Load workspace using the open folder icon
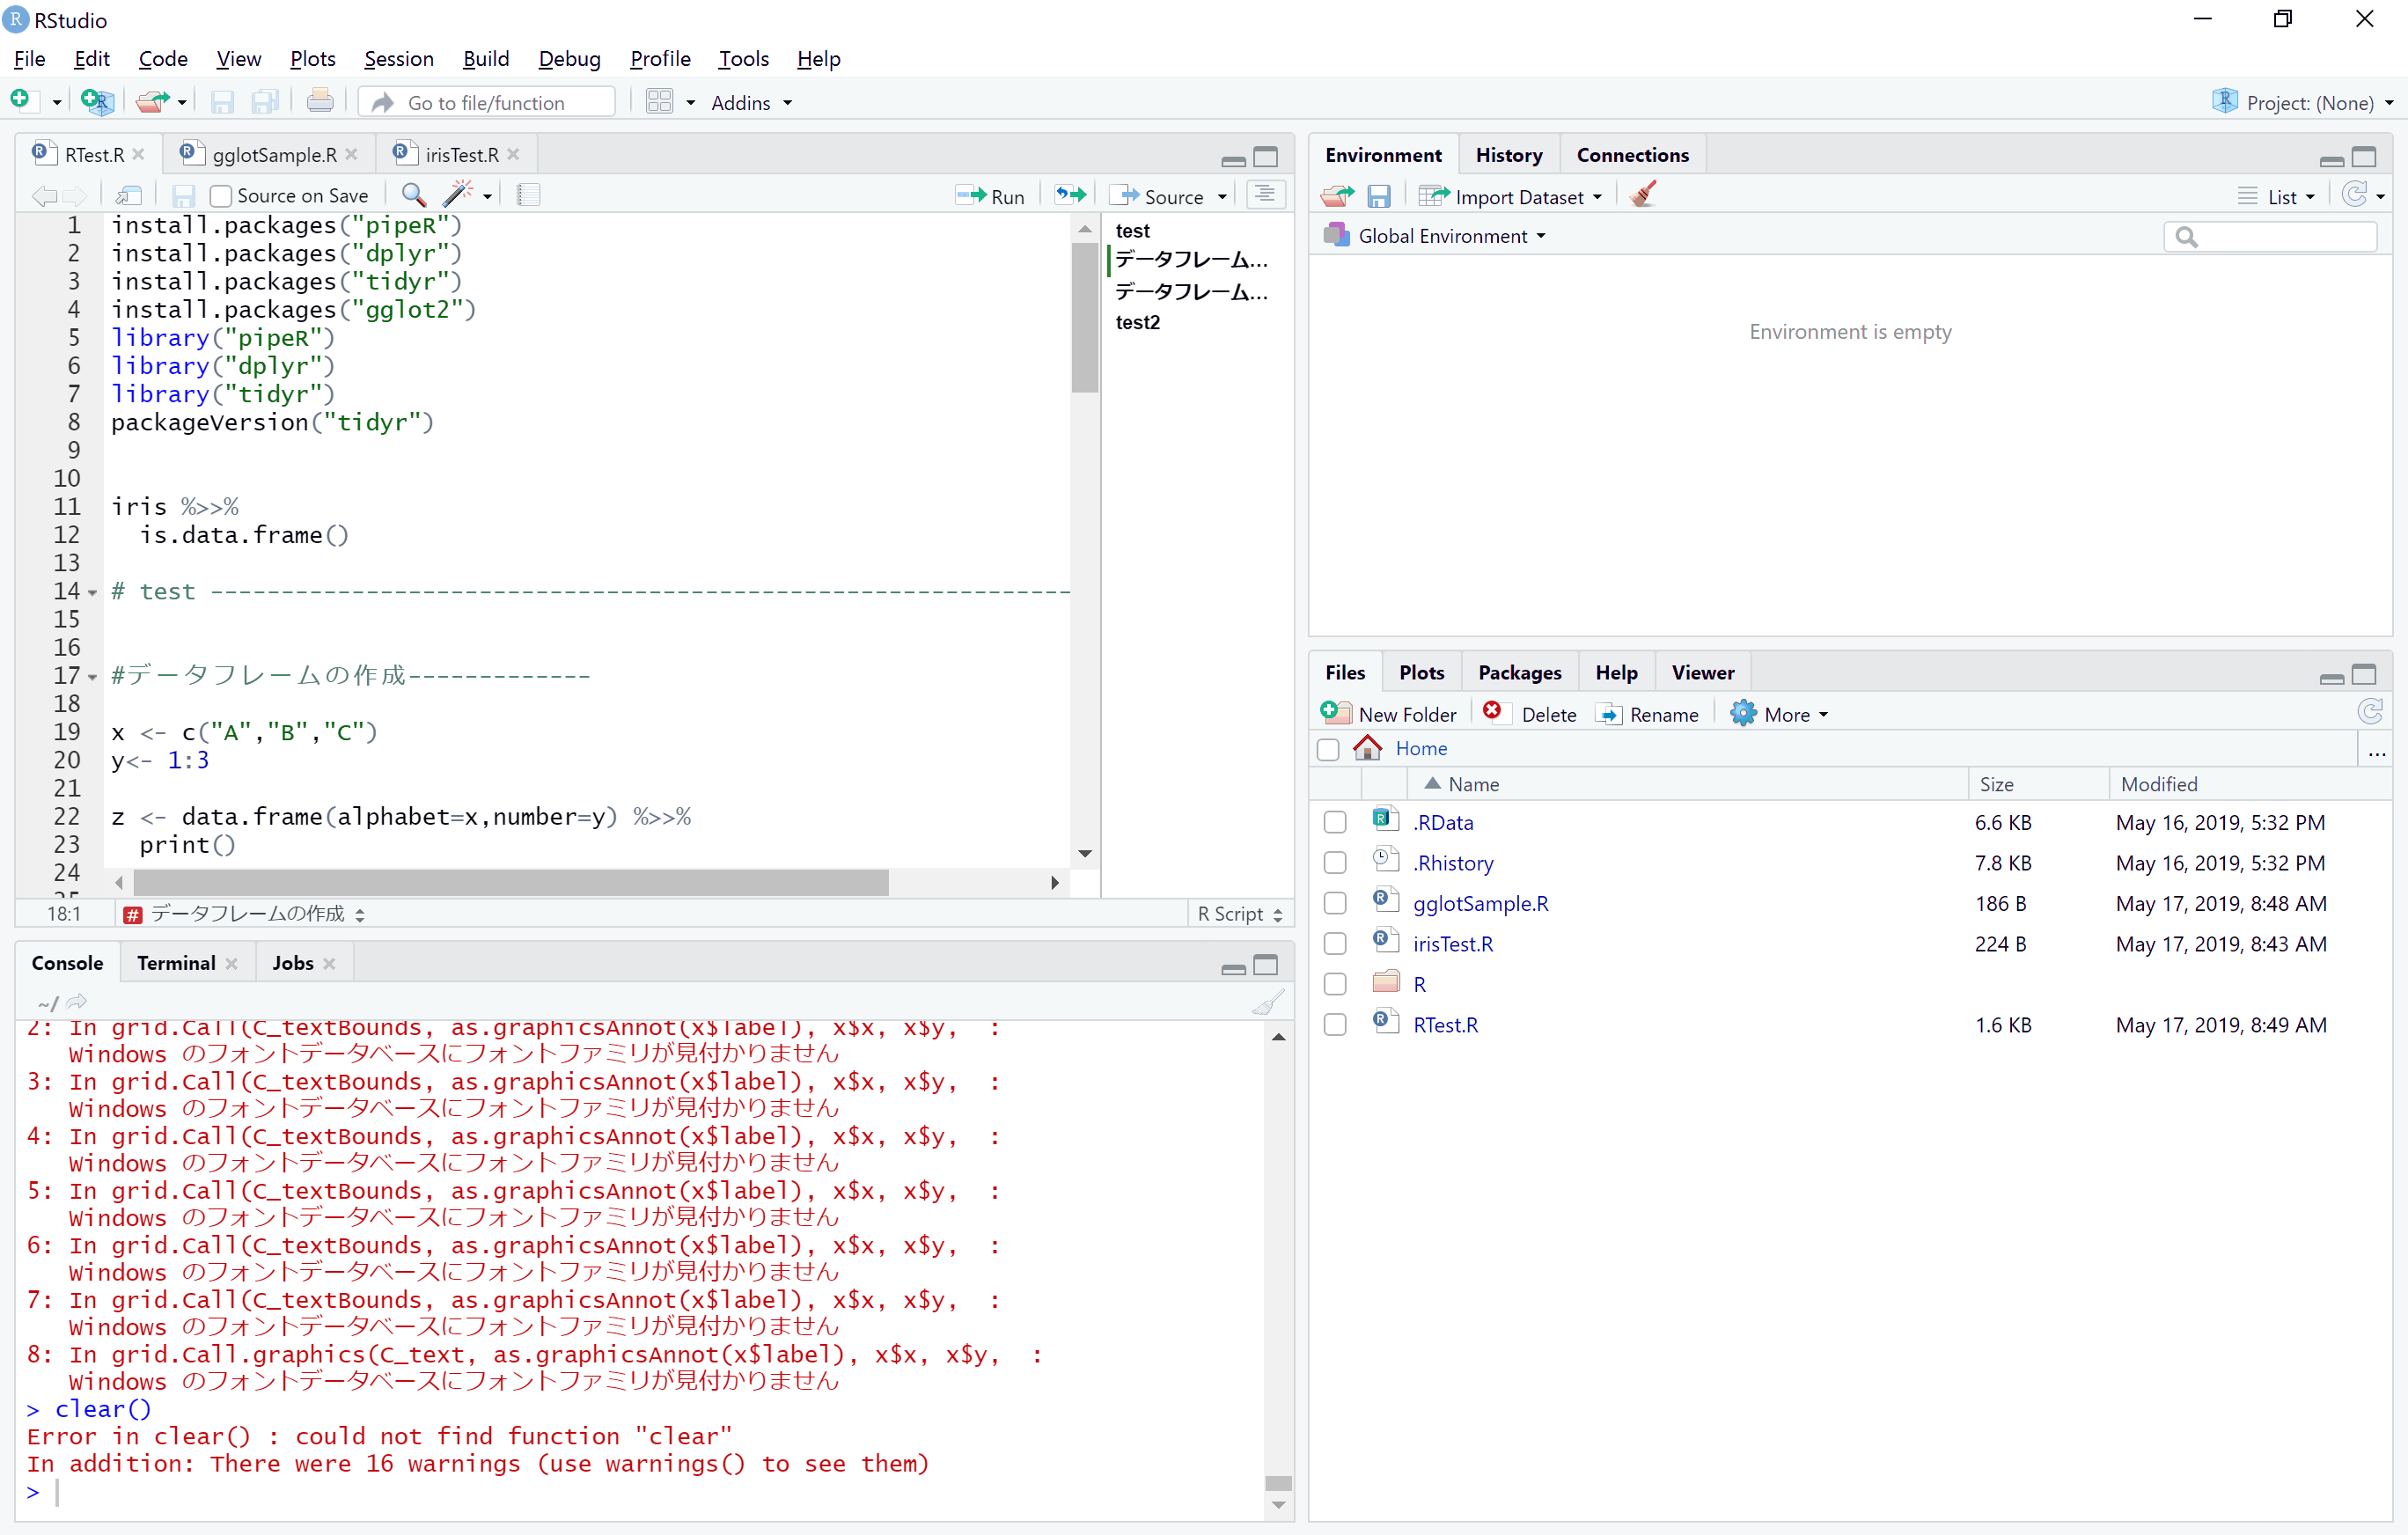The image size is (2408, 1535). 1337,195
